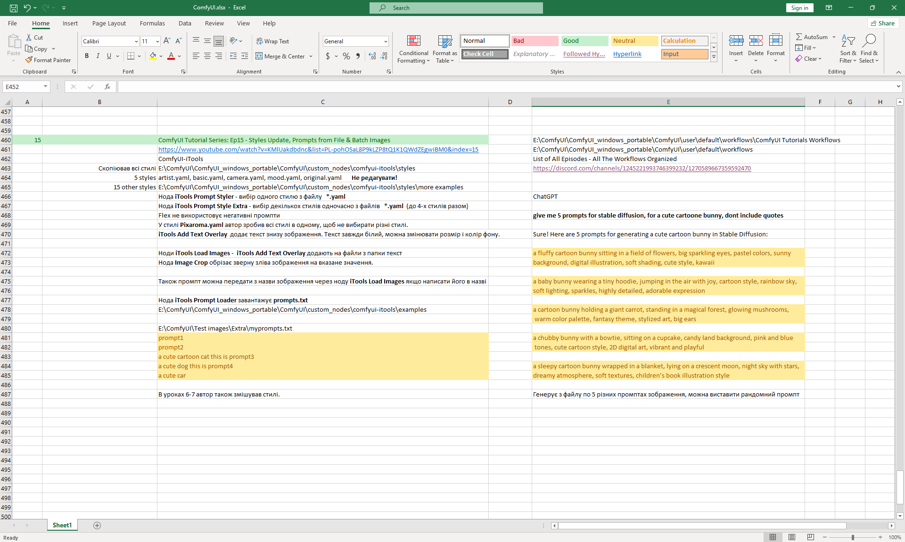905x542 pixels.
Task: Open the Name Box dropdown arrow
Action: 45,87
